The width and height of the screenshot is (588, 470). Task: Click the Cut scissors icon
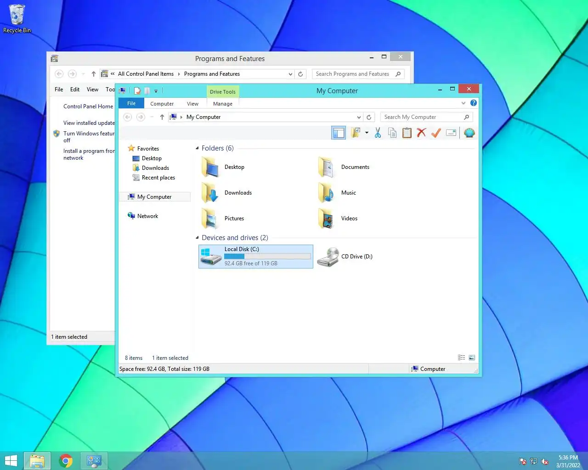click(378, 133)
